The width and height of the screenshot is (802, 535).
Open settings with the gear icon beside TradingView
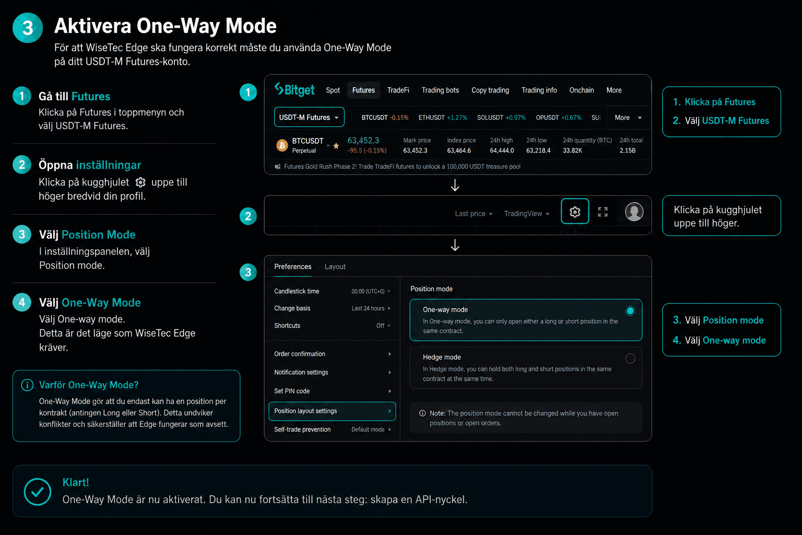(x=575, y=212)
